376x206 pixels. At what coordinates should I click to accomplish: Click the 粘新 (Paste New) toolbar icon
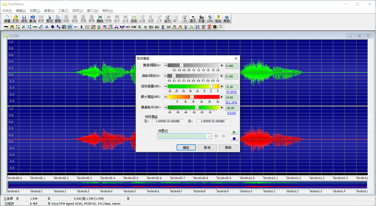(x=75, y=19)
